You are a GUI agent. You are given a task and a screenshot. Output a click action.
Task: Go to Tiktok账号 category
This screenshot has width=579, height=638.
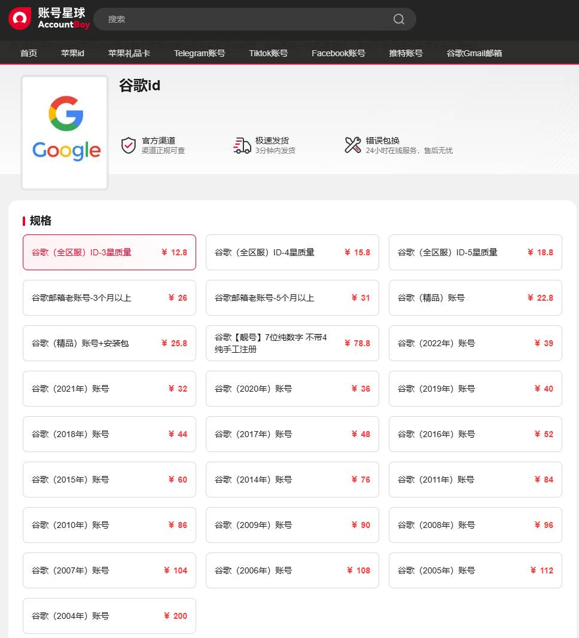point(268,53)
